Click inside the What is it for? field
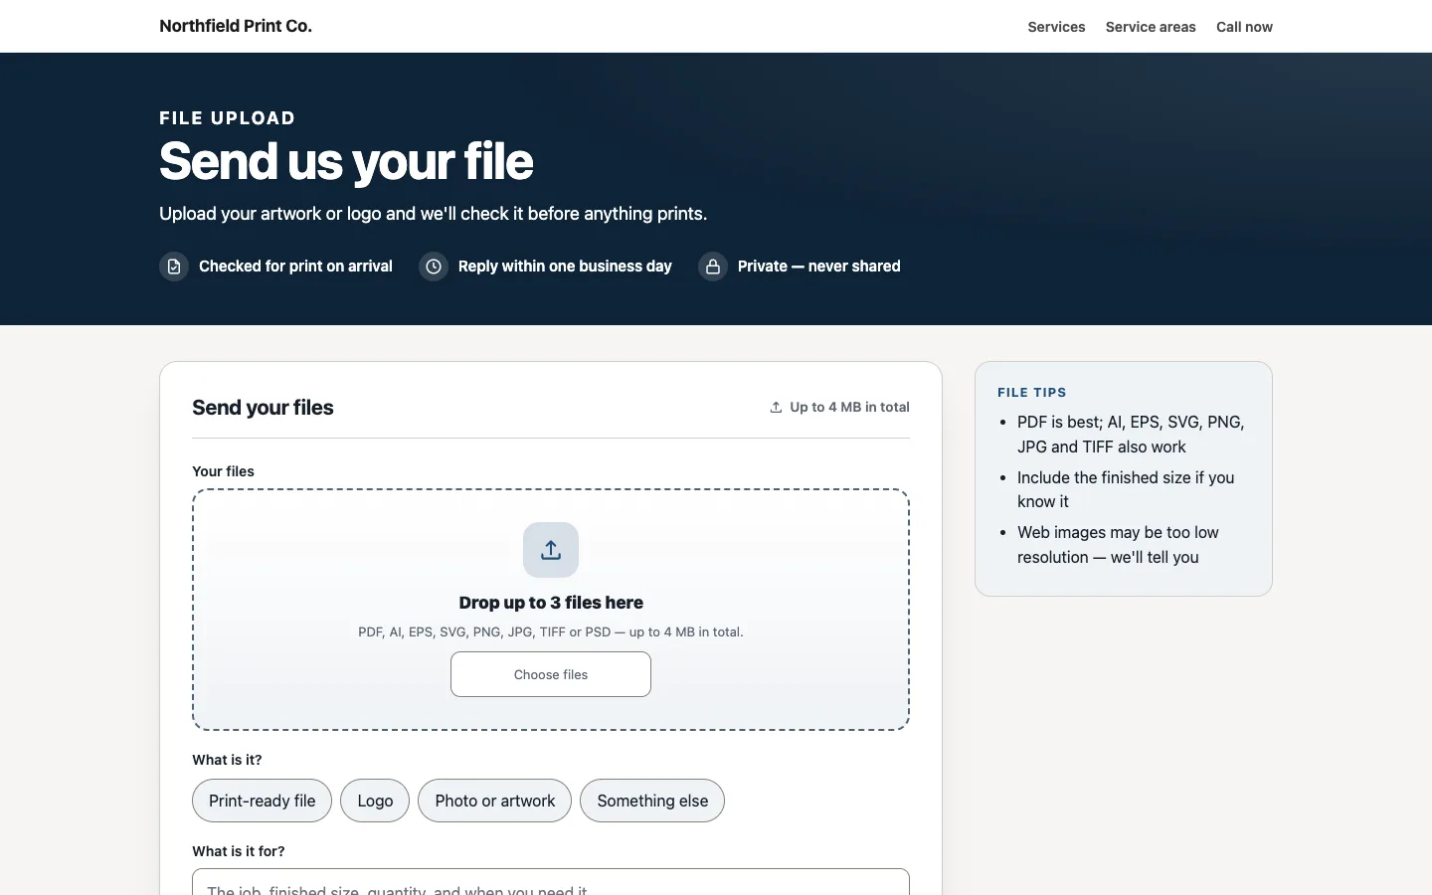Screen dimensions: 1432x895 [x=551, y=882]
